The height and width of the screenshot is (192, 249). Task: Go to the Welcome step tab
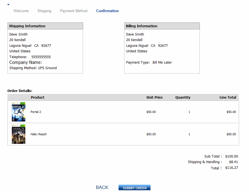click(21, 11)
